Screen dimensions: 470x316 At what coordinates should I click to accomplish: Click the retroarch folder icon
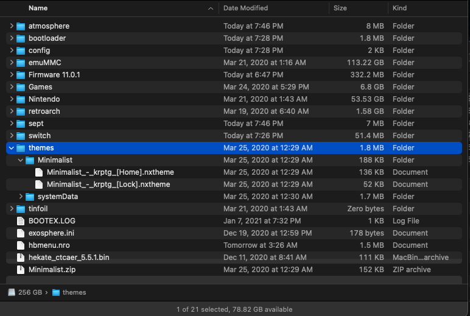click(20, 111)
